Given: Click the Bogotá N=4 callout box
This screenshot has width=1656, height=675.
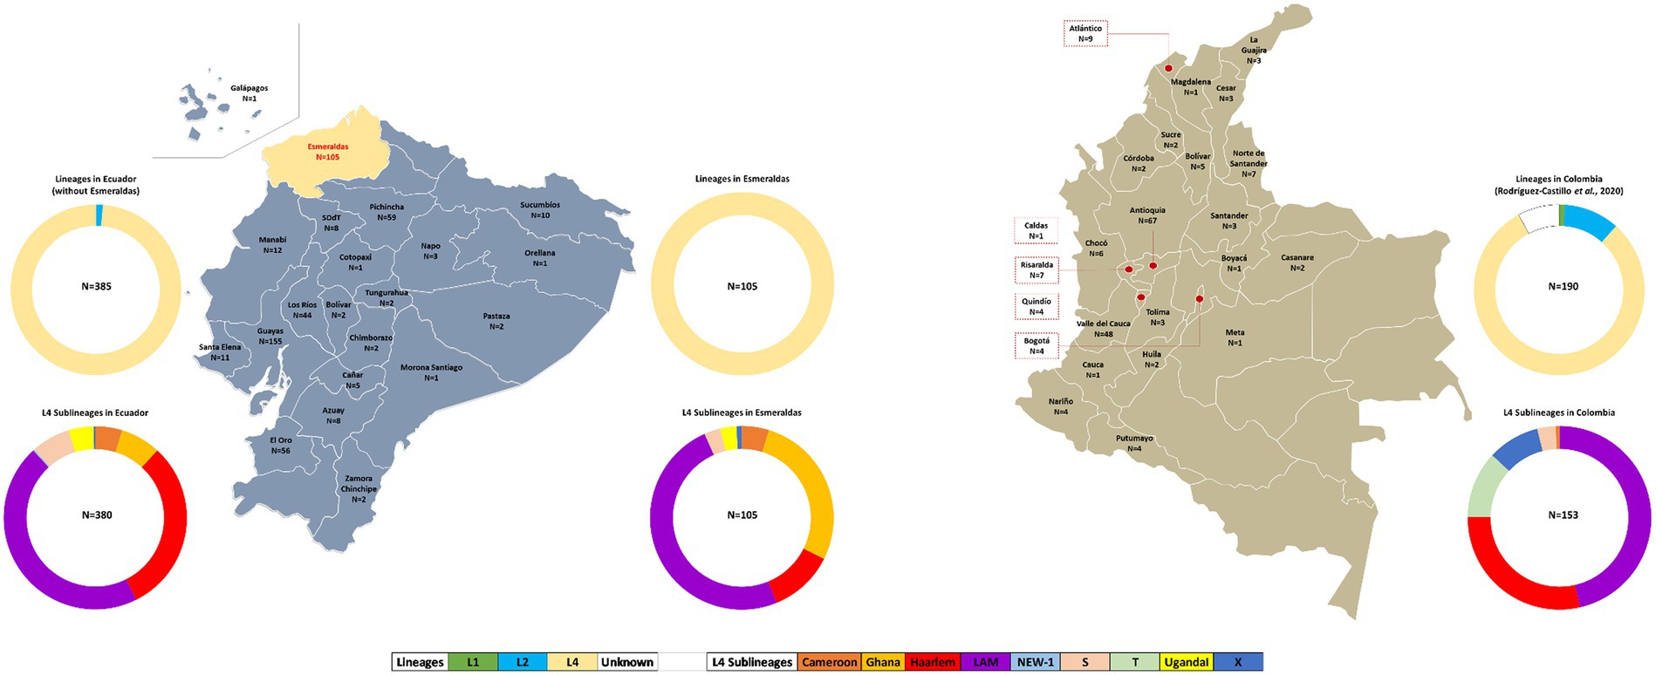Looking at the screenshot, I should tap(1037, 346).
